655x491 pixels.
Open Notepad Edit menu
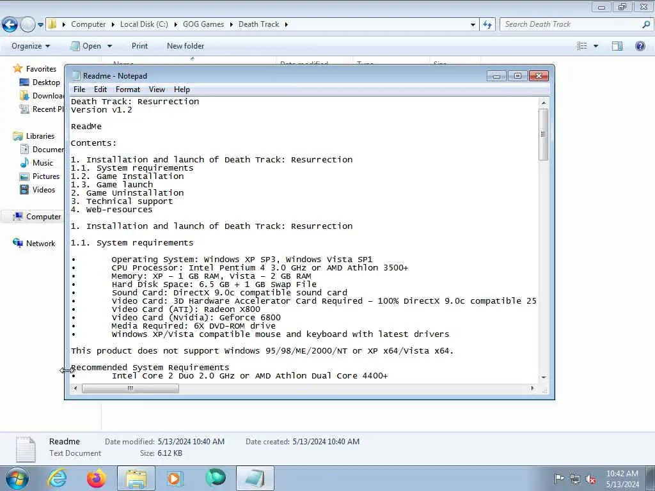100,90
